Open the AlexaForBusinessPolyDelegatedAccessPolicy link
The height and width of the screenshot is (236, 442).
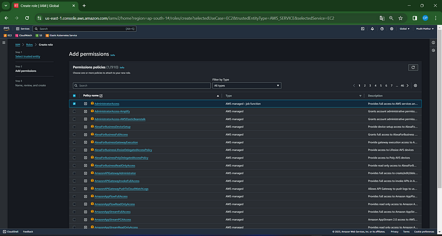[x=122, y=158]
